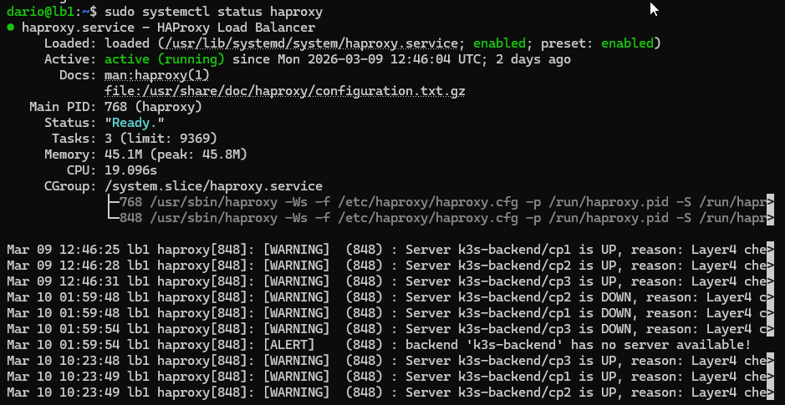Click CPU value '19.096s'

click(x=130, y=170)
